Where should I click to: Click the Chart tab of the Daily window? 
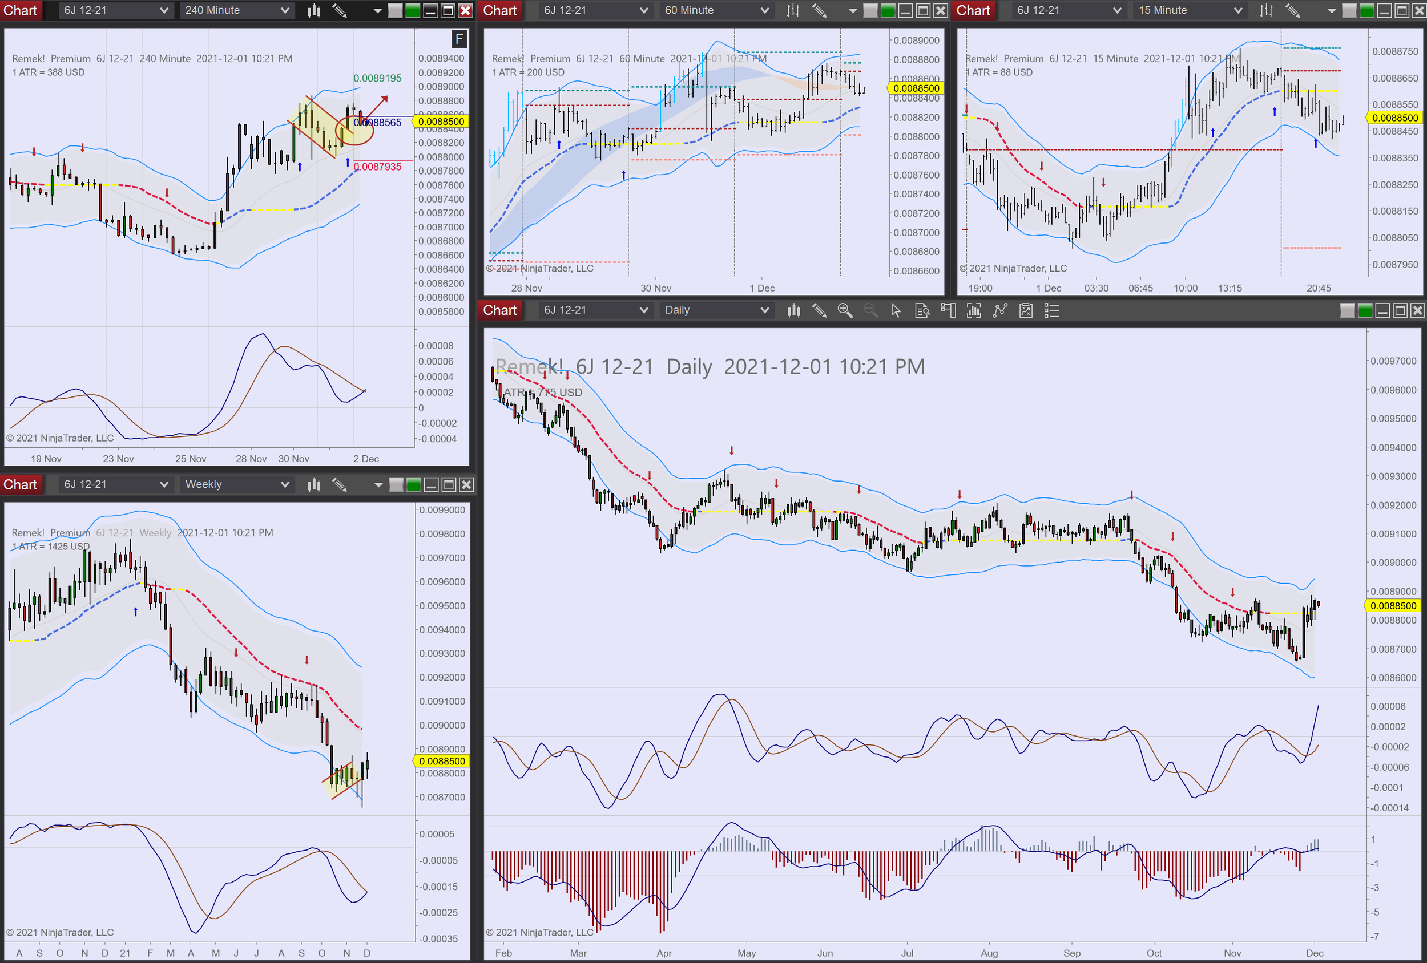click(x=500, y=310)
